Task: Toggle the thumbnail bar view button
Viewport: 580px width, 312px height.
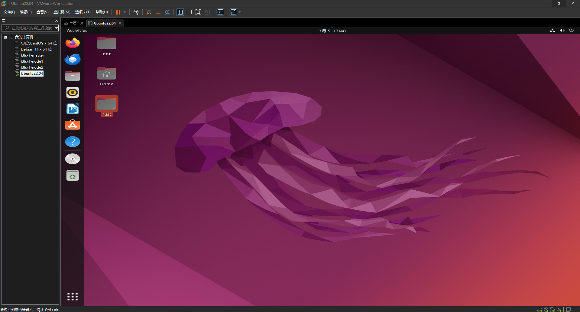Action: click(x=189, y=12)
